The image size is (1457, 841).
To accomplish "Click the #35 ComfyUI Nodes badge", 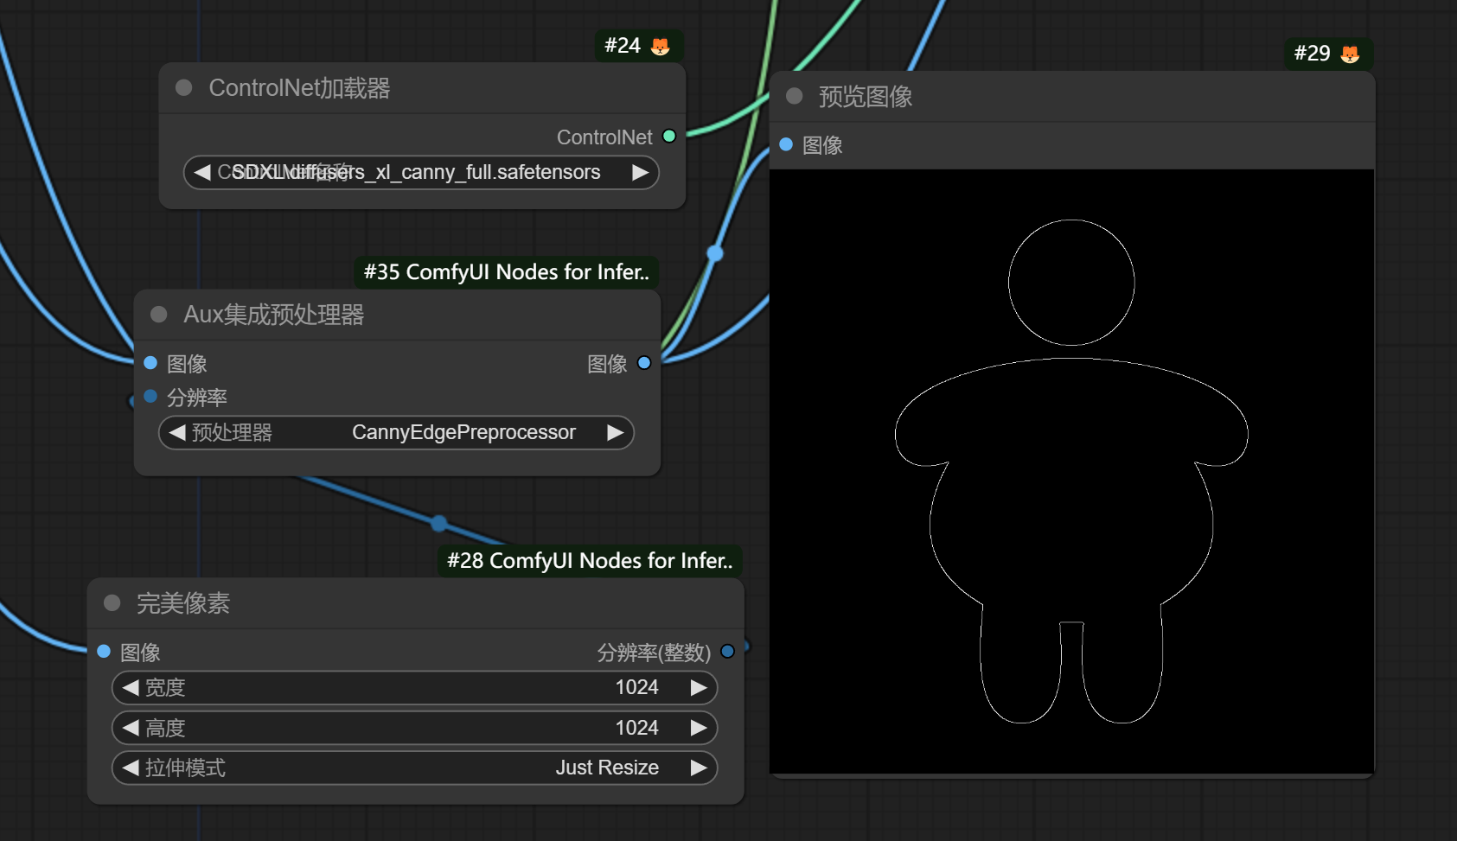I will 506,272.
